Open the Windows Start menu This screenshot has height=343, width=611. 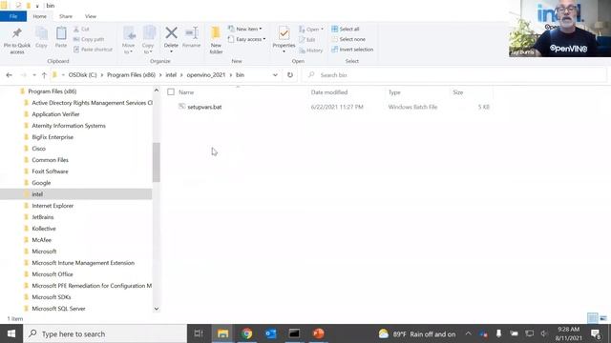11,333
